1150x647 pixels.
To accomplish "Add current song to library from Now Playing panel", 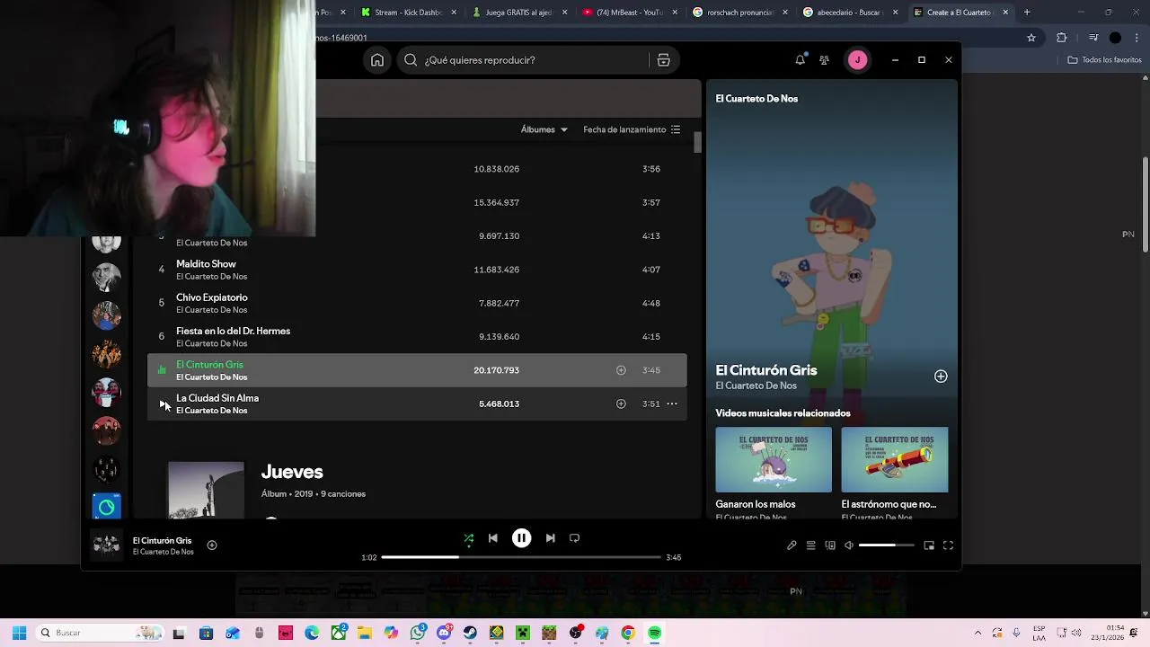I will pos(941,377).
